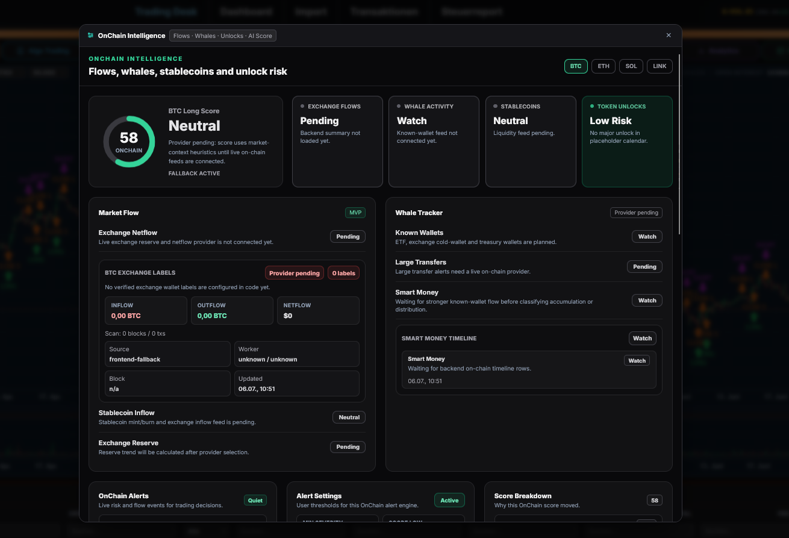
Task: Switch to the ETH asset tab
Action: [603, 66]
